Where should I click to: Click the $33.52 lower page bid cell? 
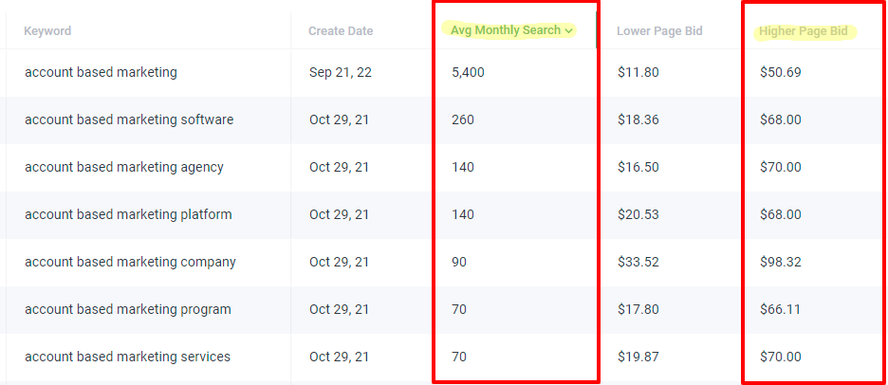pos(638,263)
